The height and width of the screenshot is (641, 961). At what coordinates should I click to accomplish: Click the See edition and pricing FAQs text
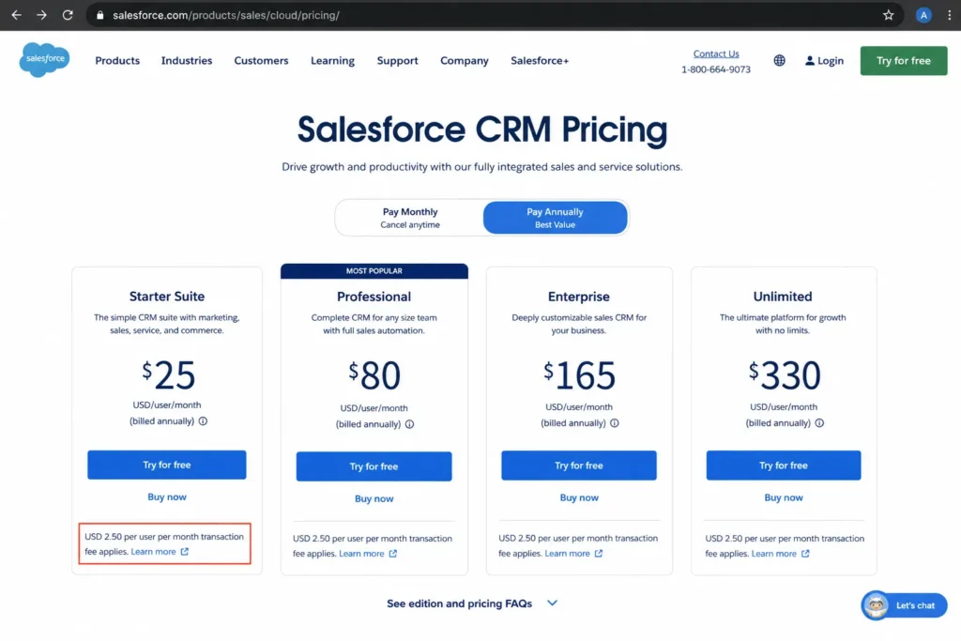click(459, 603)
